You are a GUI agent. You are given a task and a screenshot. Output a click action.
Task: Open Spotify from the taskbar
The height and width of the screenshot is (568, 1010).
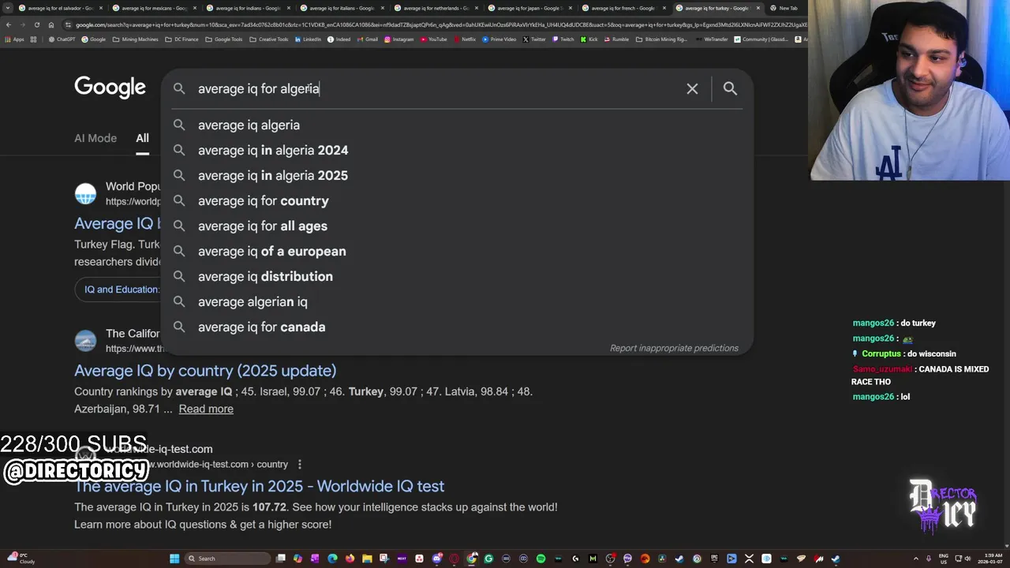coord(541,559)
